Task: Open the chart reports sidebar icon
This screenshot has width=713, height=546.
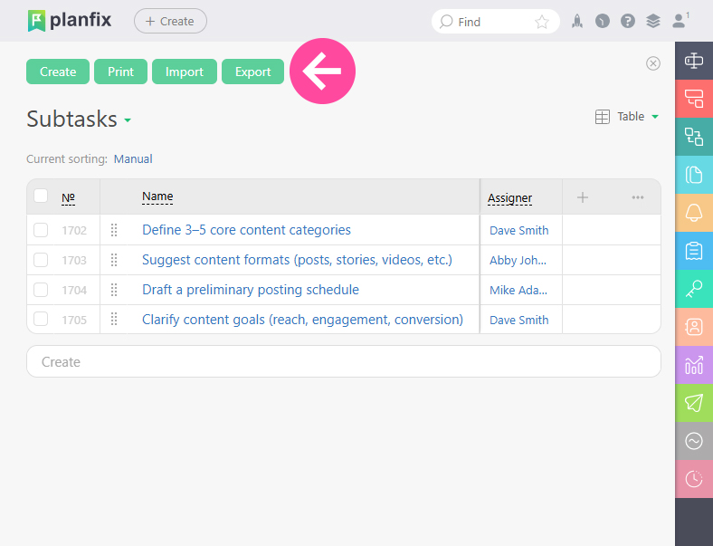Action: pyautogui.click(x=694, y=365)
